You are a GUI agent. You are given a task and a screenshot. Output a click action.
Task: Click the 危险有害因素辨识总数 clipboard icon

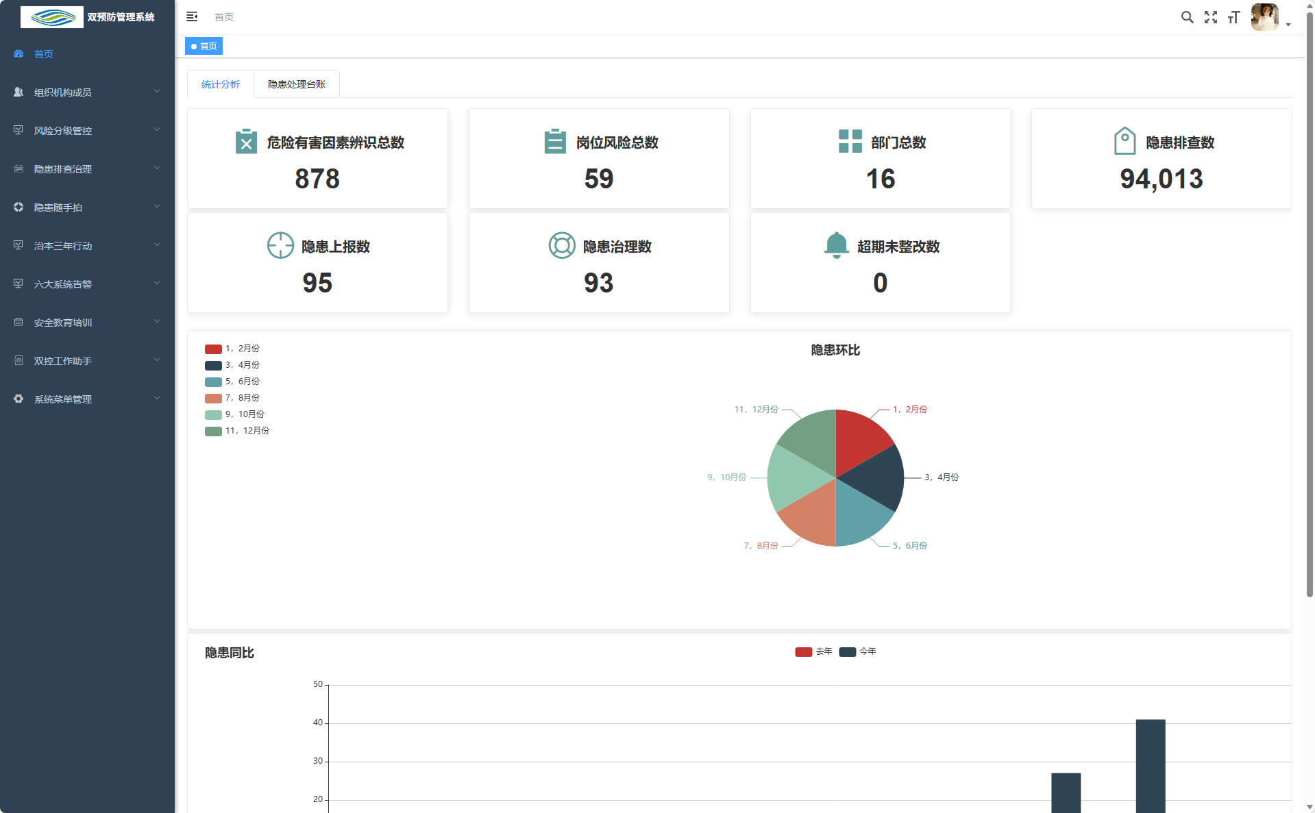click(x=246, y=142)
